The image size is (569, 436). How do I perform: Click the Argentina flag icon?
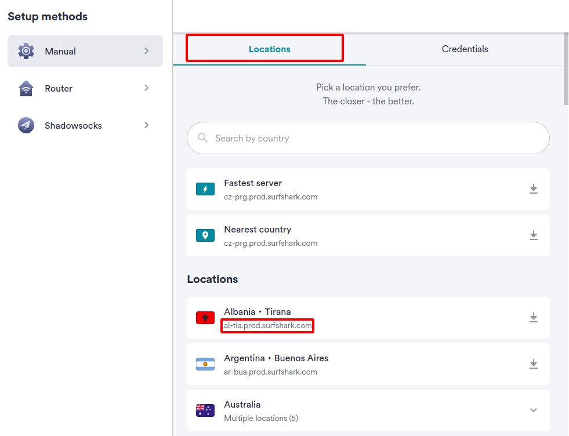(x=205, y=364)
